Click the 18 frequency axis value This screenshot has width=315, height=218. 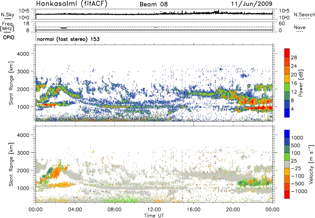[x=26, y=24]
